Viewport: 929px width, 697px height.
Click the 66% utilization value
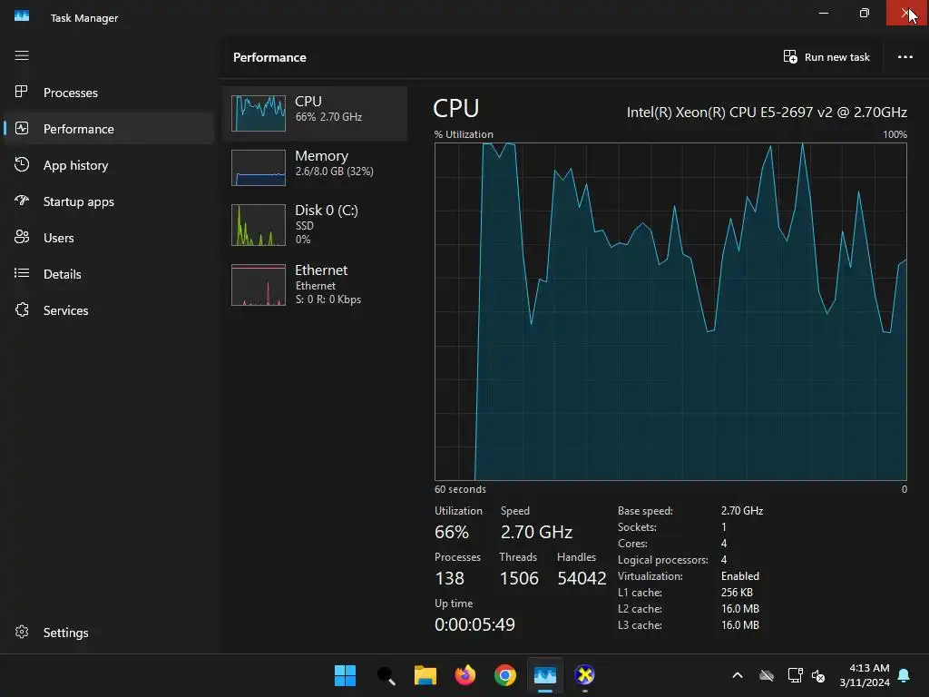[452, 532]
